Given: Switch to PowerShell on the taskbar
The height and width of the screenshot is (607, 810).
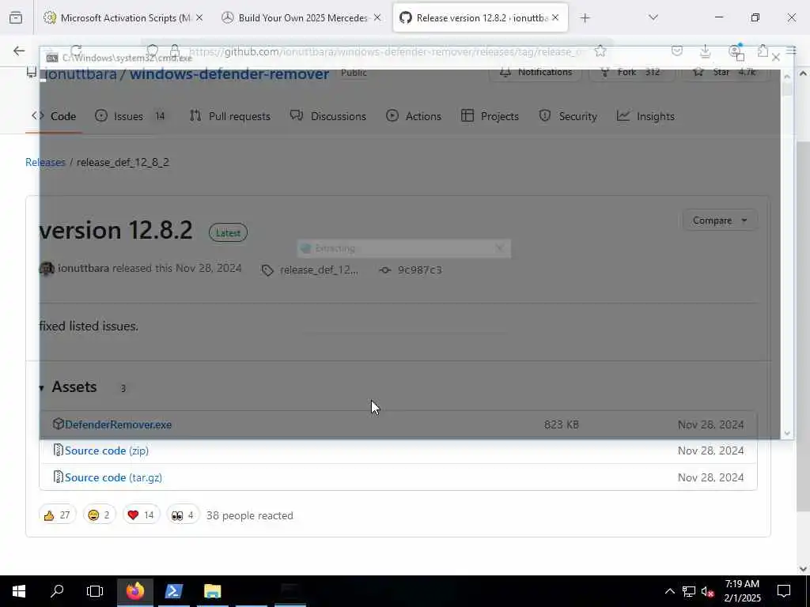Looking at the screenshot, I should (x=173, y=591).
